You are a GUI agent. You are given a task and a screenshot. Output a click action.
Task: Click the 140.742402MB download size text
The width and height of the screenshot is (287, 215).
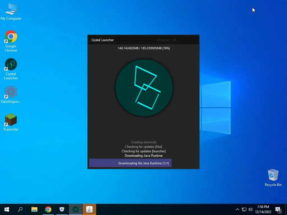click(x=144, y=48)
